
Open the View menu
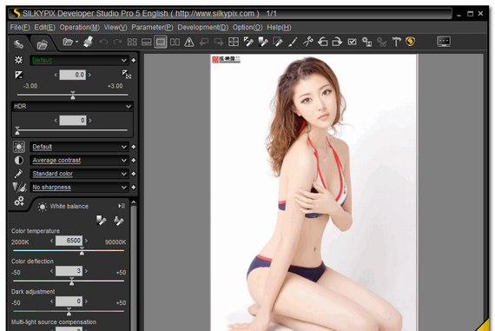pyautogui.click(x=115, y=28)
